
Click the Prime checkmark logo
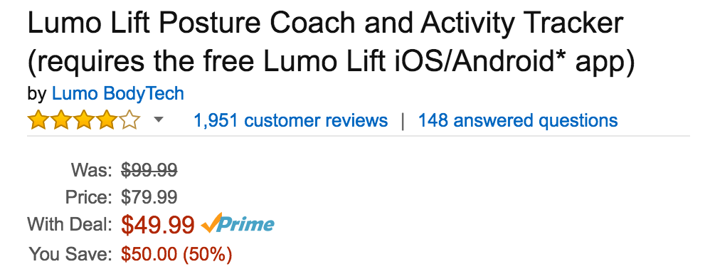tap(211, 223)
